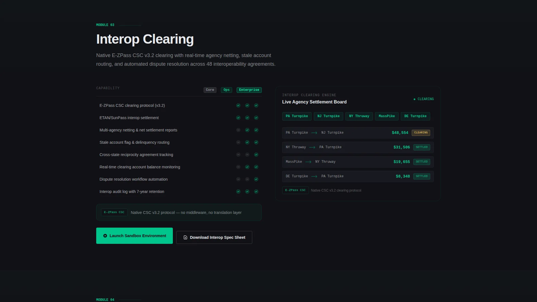The width and height of the screenshot is (537, 302).
Task: Click Ops checkmark for E-ZPass CSC clearing protocol
Action: click(247, 105)
